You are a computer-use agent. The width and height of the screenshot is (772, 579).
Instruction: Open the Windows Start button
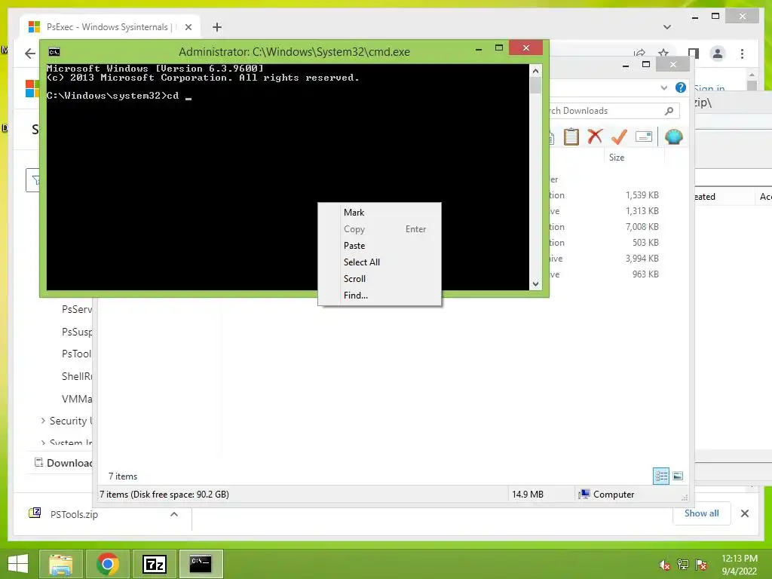pyautogui.click(x=18, y=564)
